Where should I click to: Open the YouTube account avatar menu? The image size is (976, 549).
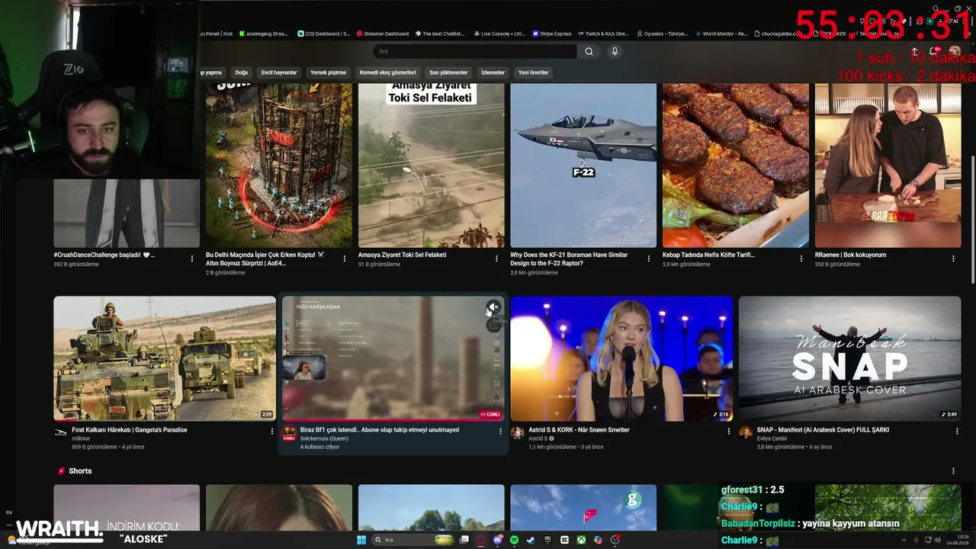click(x=955, y=51)
